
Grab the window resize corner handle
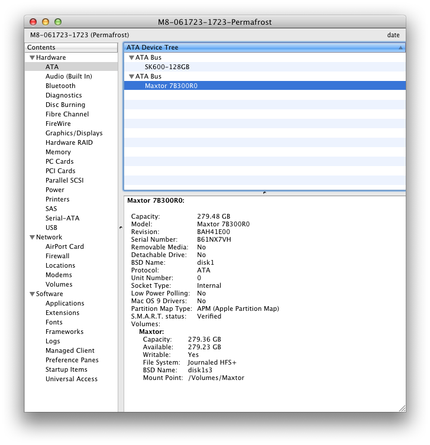click(x=402, y=408)
